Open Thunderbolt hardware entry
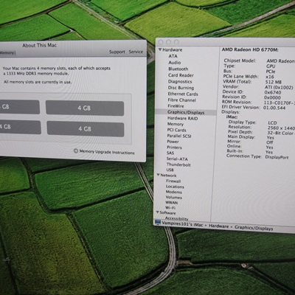 pyautogui.click(x=178, y=164)
